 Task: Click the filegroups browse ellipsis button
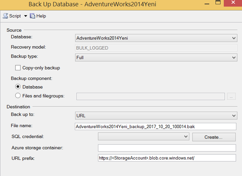(x=231, y=96)
